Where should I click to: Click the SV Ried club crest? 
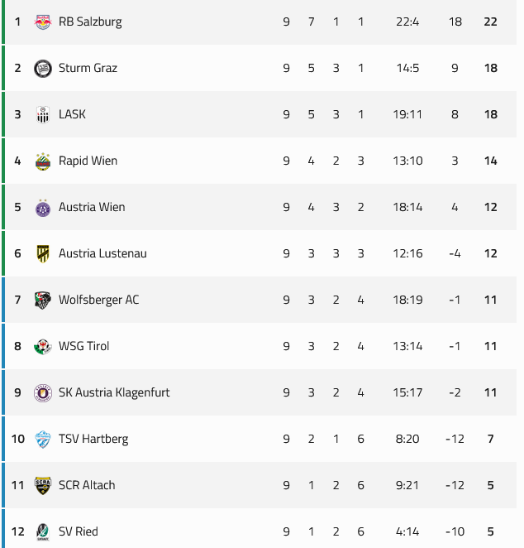pos(43,531)
